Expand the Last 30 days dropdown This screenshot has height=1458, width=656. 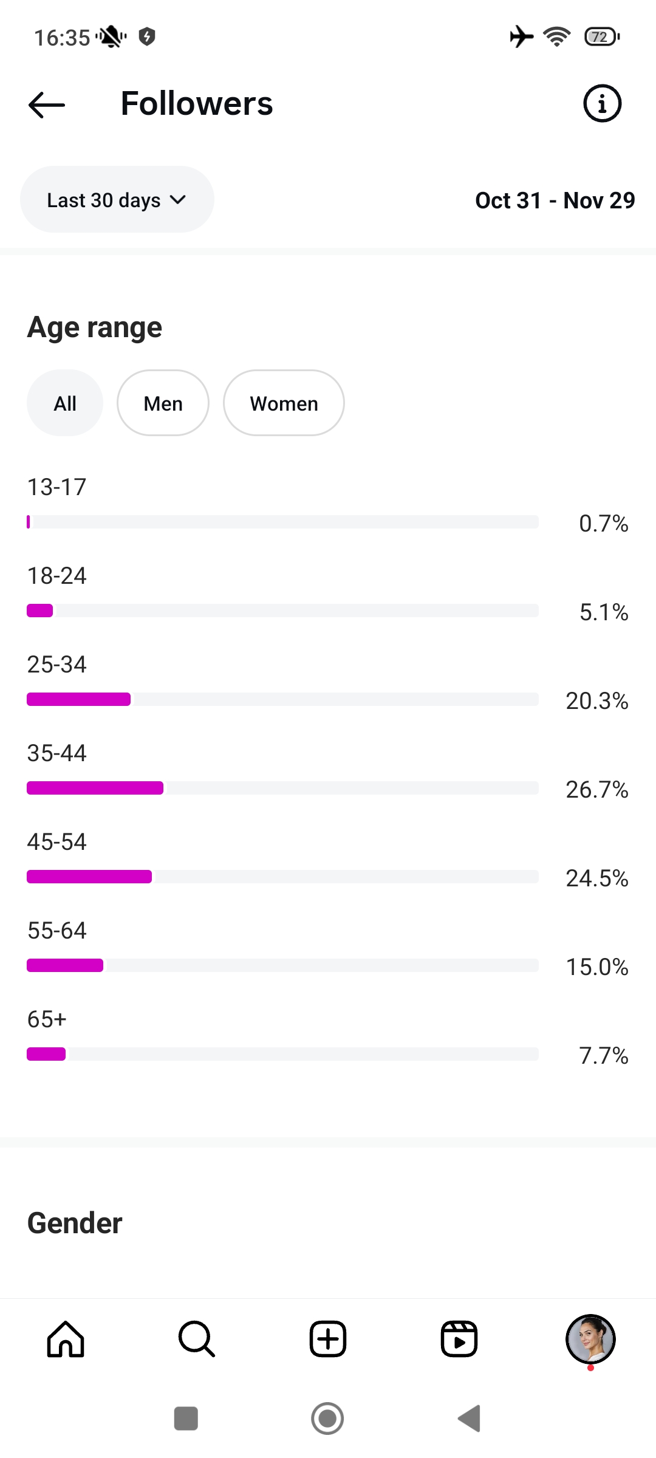point(104,200)
